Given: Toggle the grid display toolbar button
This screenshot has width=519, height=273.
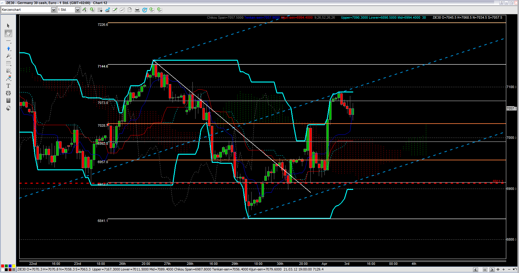Looking at the screenshot, I should 100,10.
